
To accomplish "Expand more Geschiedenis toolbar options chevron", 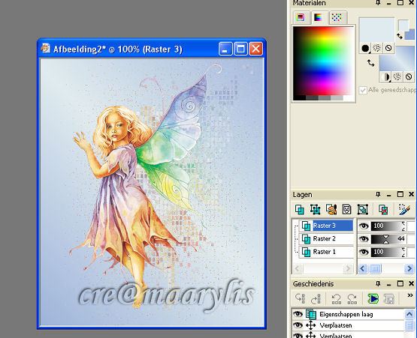I will (x=410, y=295).
